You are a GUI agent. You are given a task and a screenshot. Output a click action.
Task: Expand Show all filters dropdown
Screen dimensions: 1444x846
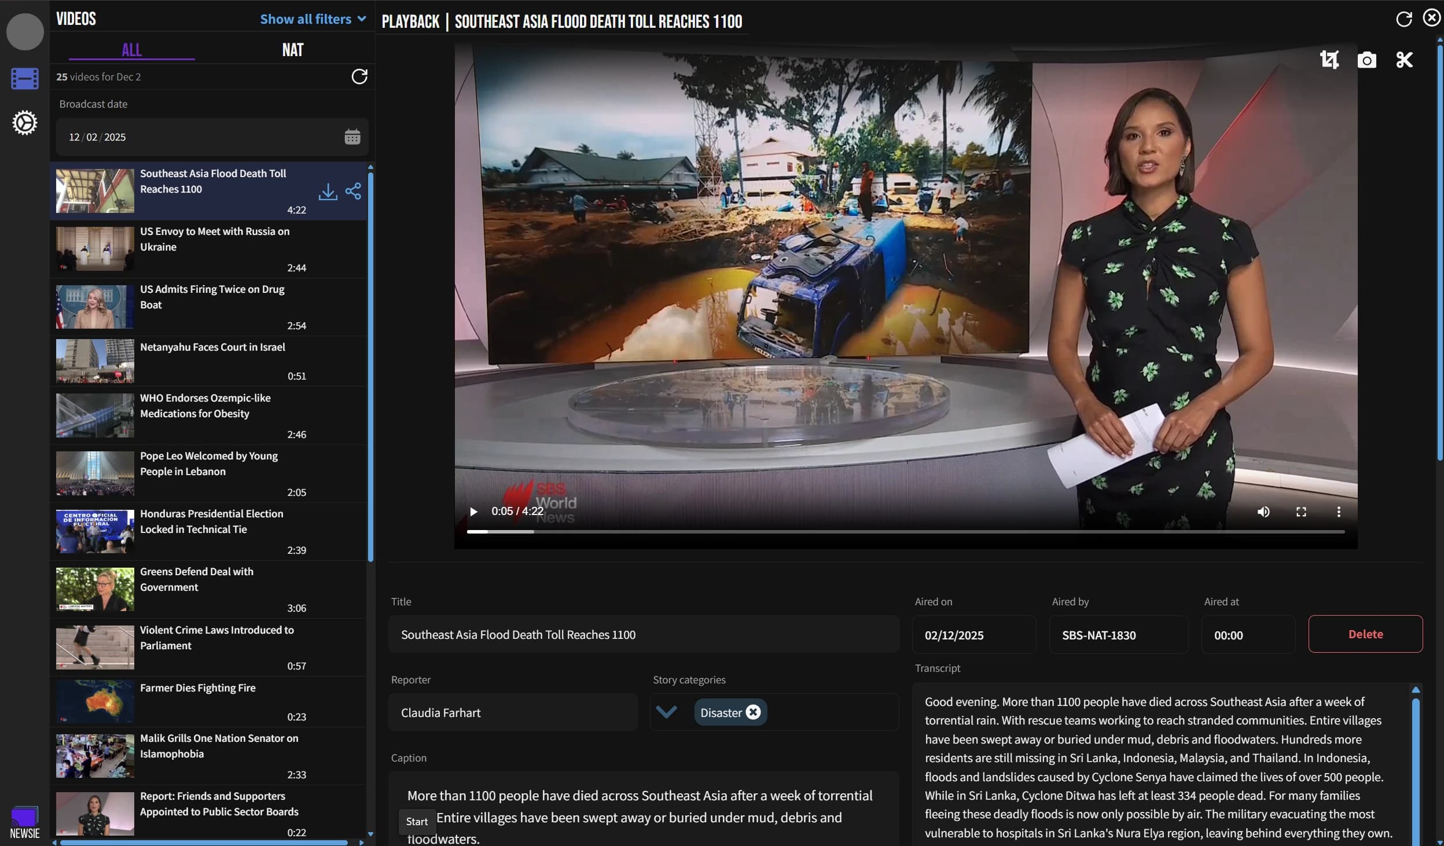point(313,19)
